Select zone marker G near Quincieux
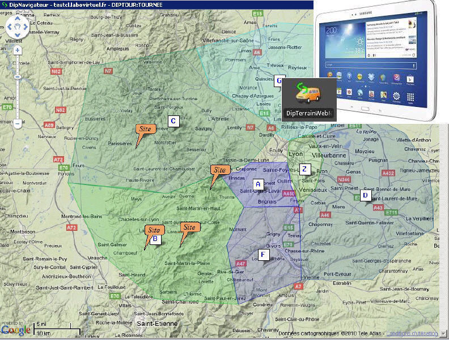449x340 pixels. [279, 80]
